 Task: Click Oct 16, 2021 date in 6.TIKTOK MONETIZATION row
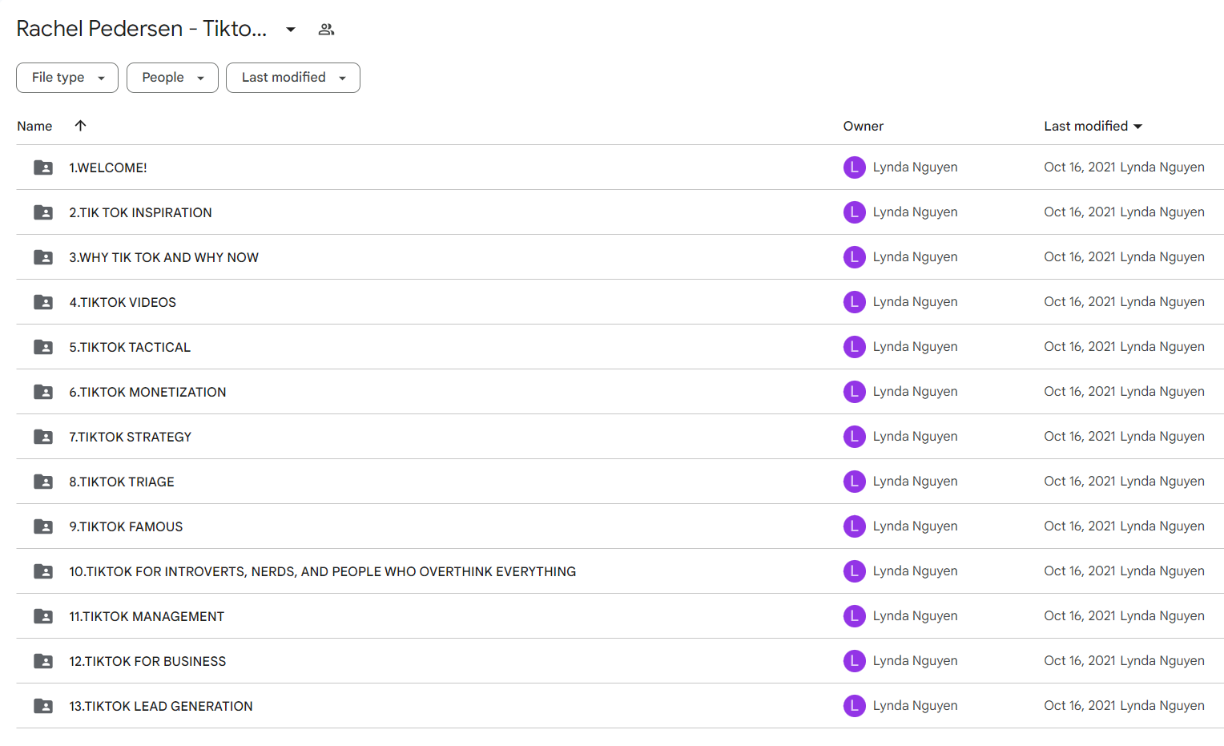(1080, 392)
